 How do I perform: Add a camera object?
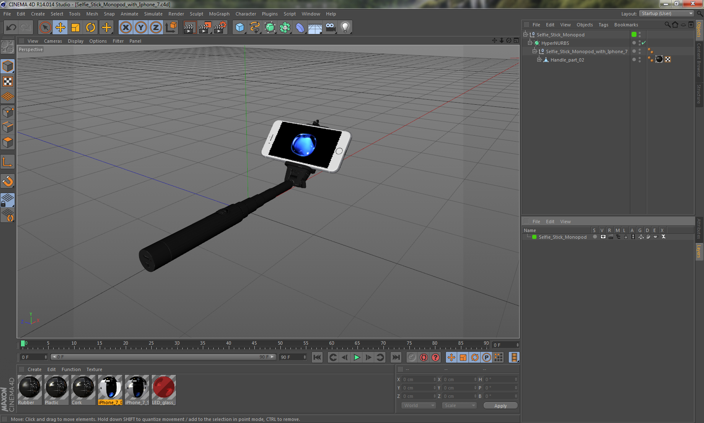330,28
